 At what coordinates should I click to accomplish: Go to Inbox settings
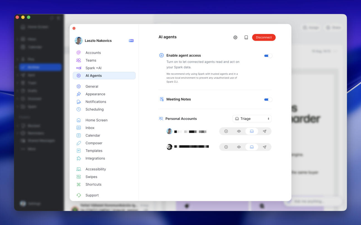104,128
